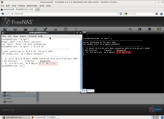The image size is (164, 119).
Task: Open Firefox View menu
Action: (14, 6)
